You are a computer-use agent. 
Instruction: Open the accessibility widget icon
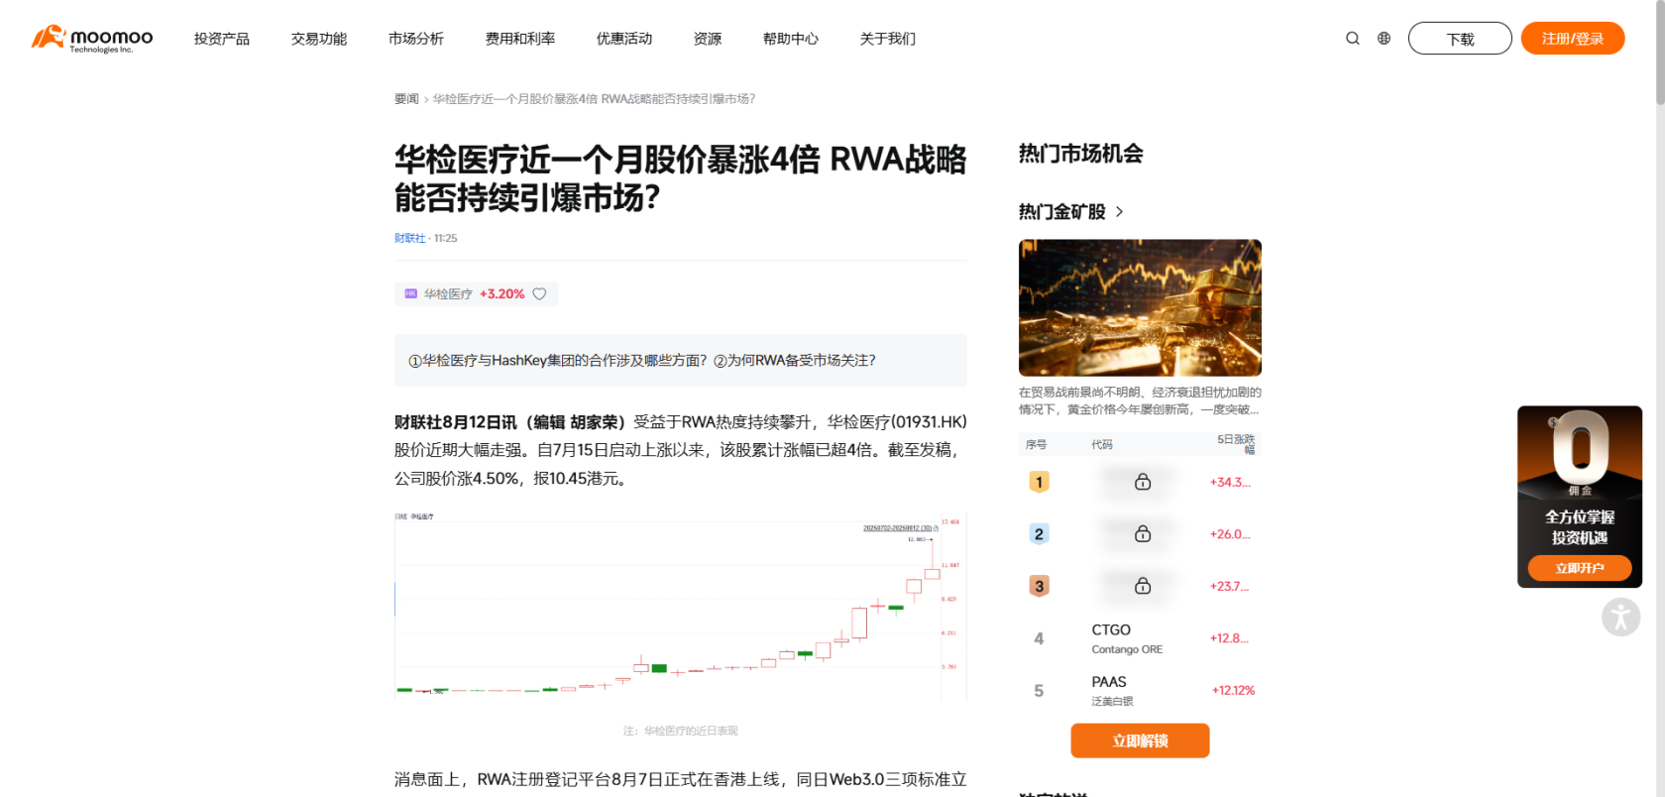point(1620,618)
